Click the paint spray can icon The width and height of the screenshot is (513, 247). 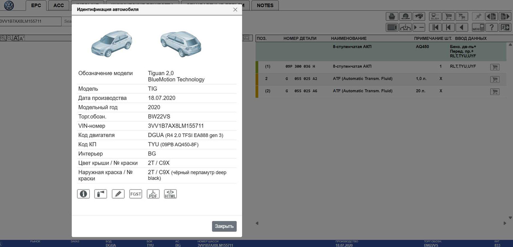click(x=101, y=194)
